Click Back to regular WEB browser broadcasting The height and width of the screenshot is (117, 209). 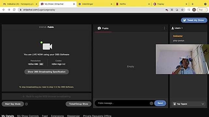(47, 97)
